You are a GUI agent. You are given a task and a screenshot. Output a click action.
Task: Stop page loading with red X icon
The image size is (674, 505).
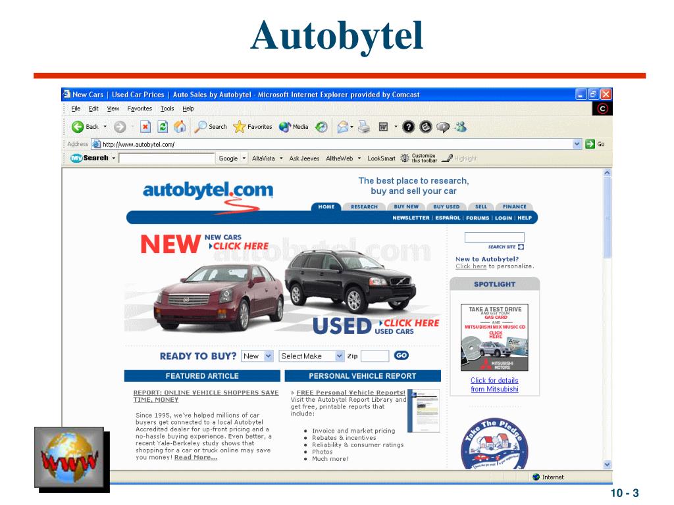(x=145, y=127)
